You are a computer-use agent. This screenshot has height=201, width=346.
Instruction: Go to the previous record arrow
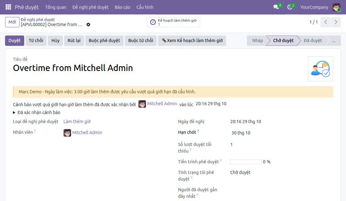click(326, 22)
